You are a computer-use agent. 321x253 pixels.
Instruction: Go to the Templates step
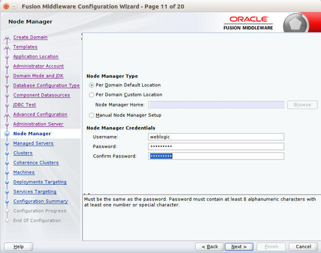click(x=25, y=46)
